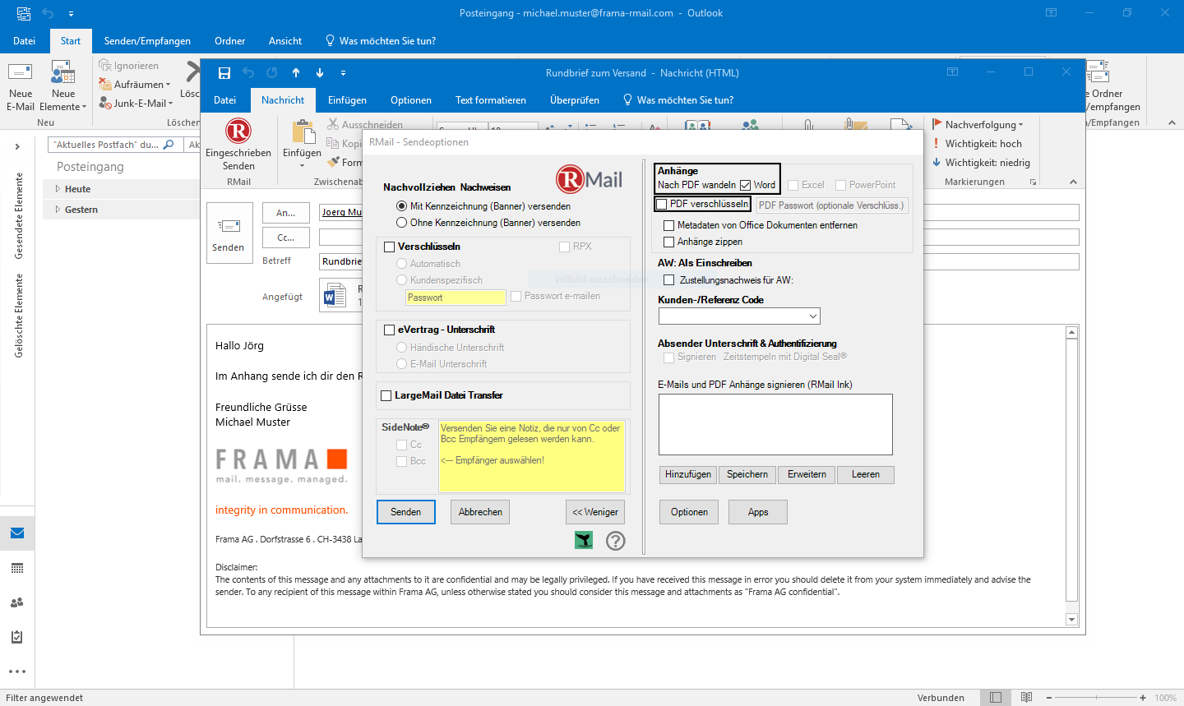Open Einfügen tab in message window
Viewport: 1184px width, 706px height.
tap(347, 100)
